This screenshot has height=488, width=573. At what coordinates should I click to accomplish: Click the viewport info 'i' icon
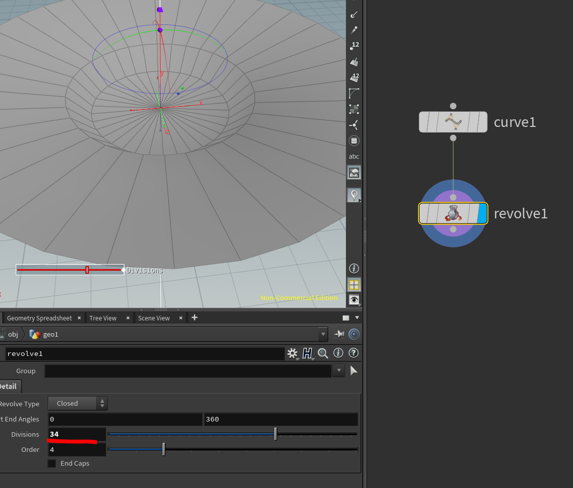click(x=354, y=268)
